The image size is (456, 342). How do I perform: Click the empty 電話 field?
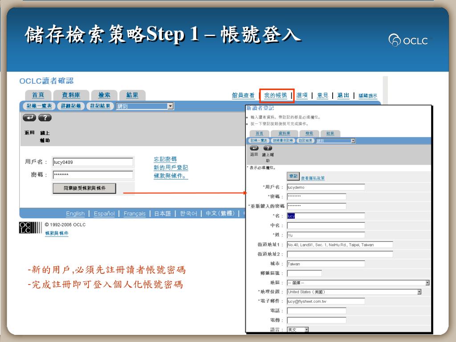(x=317, y=310)
